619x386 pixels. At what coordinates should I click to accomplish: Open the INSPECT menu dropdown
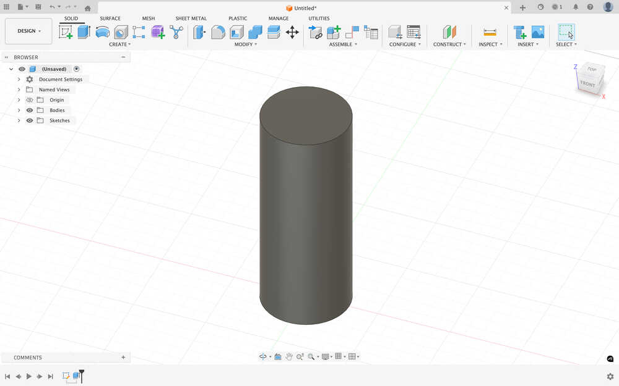(490, 44)
